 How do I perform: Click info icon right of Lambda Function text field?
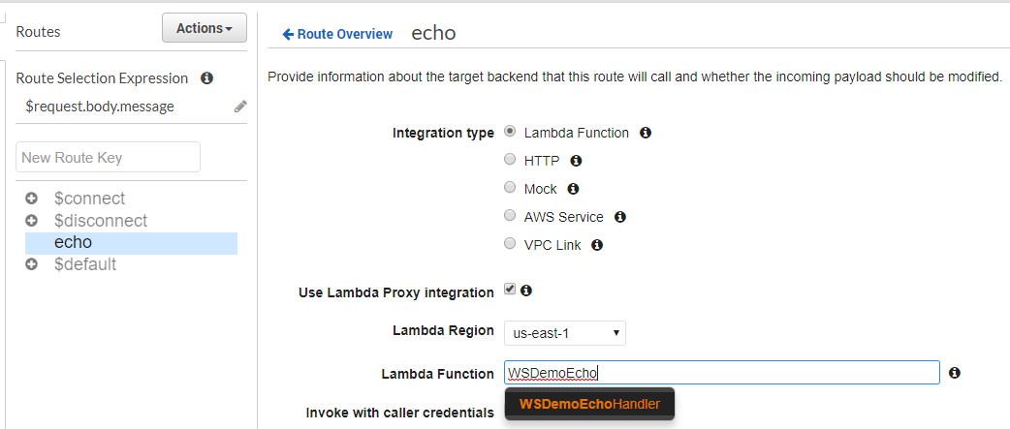pyautogui.click(x=955, y=373)
